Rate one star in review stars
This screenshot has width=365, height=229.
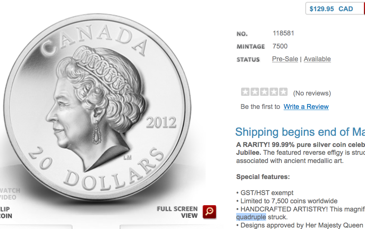245,92
